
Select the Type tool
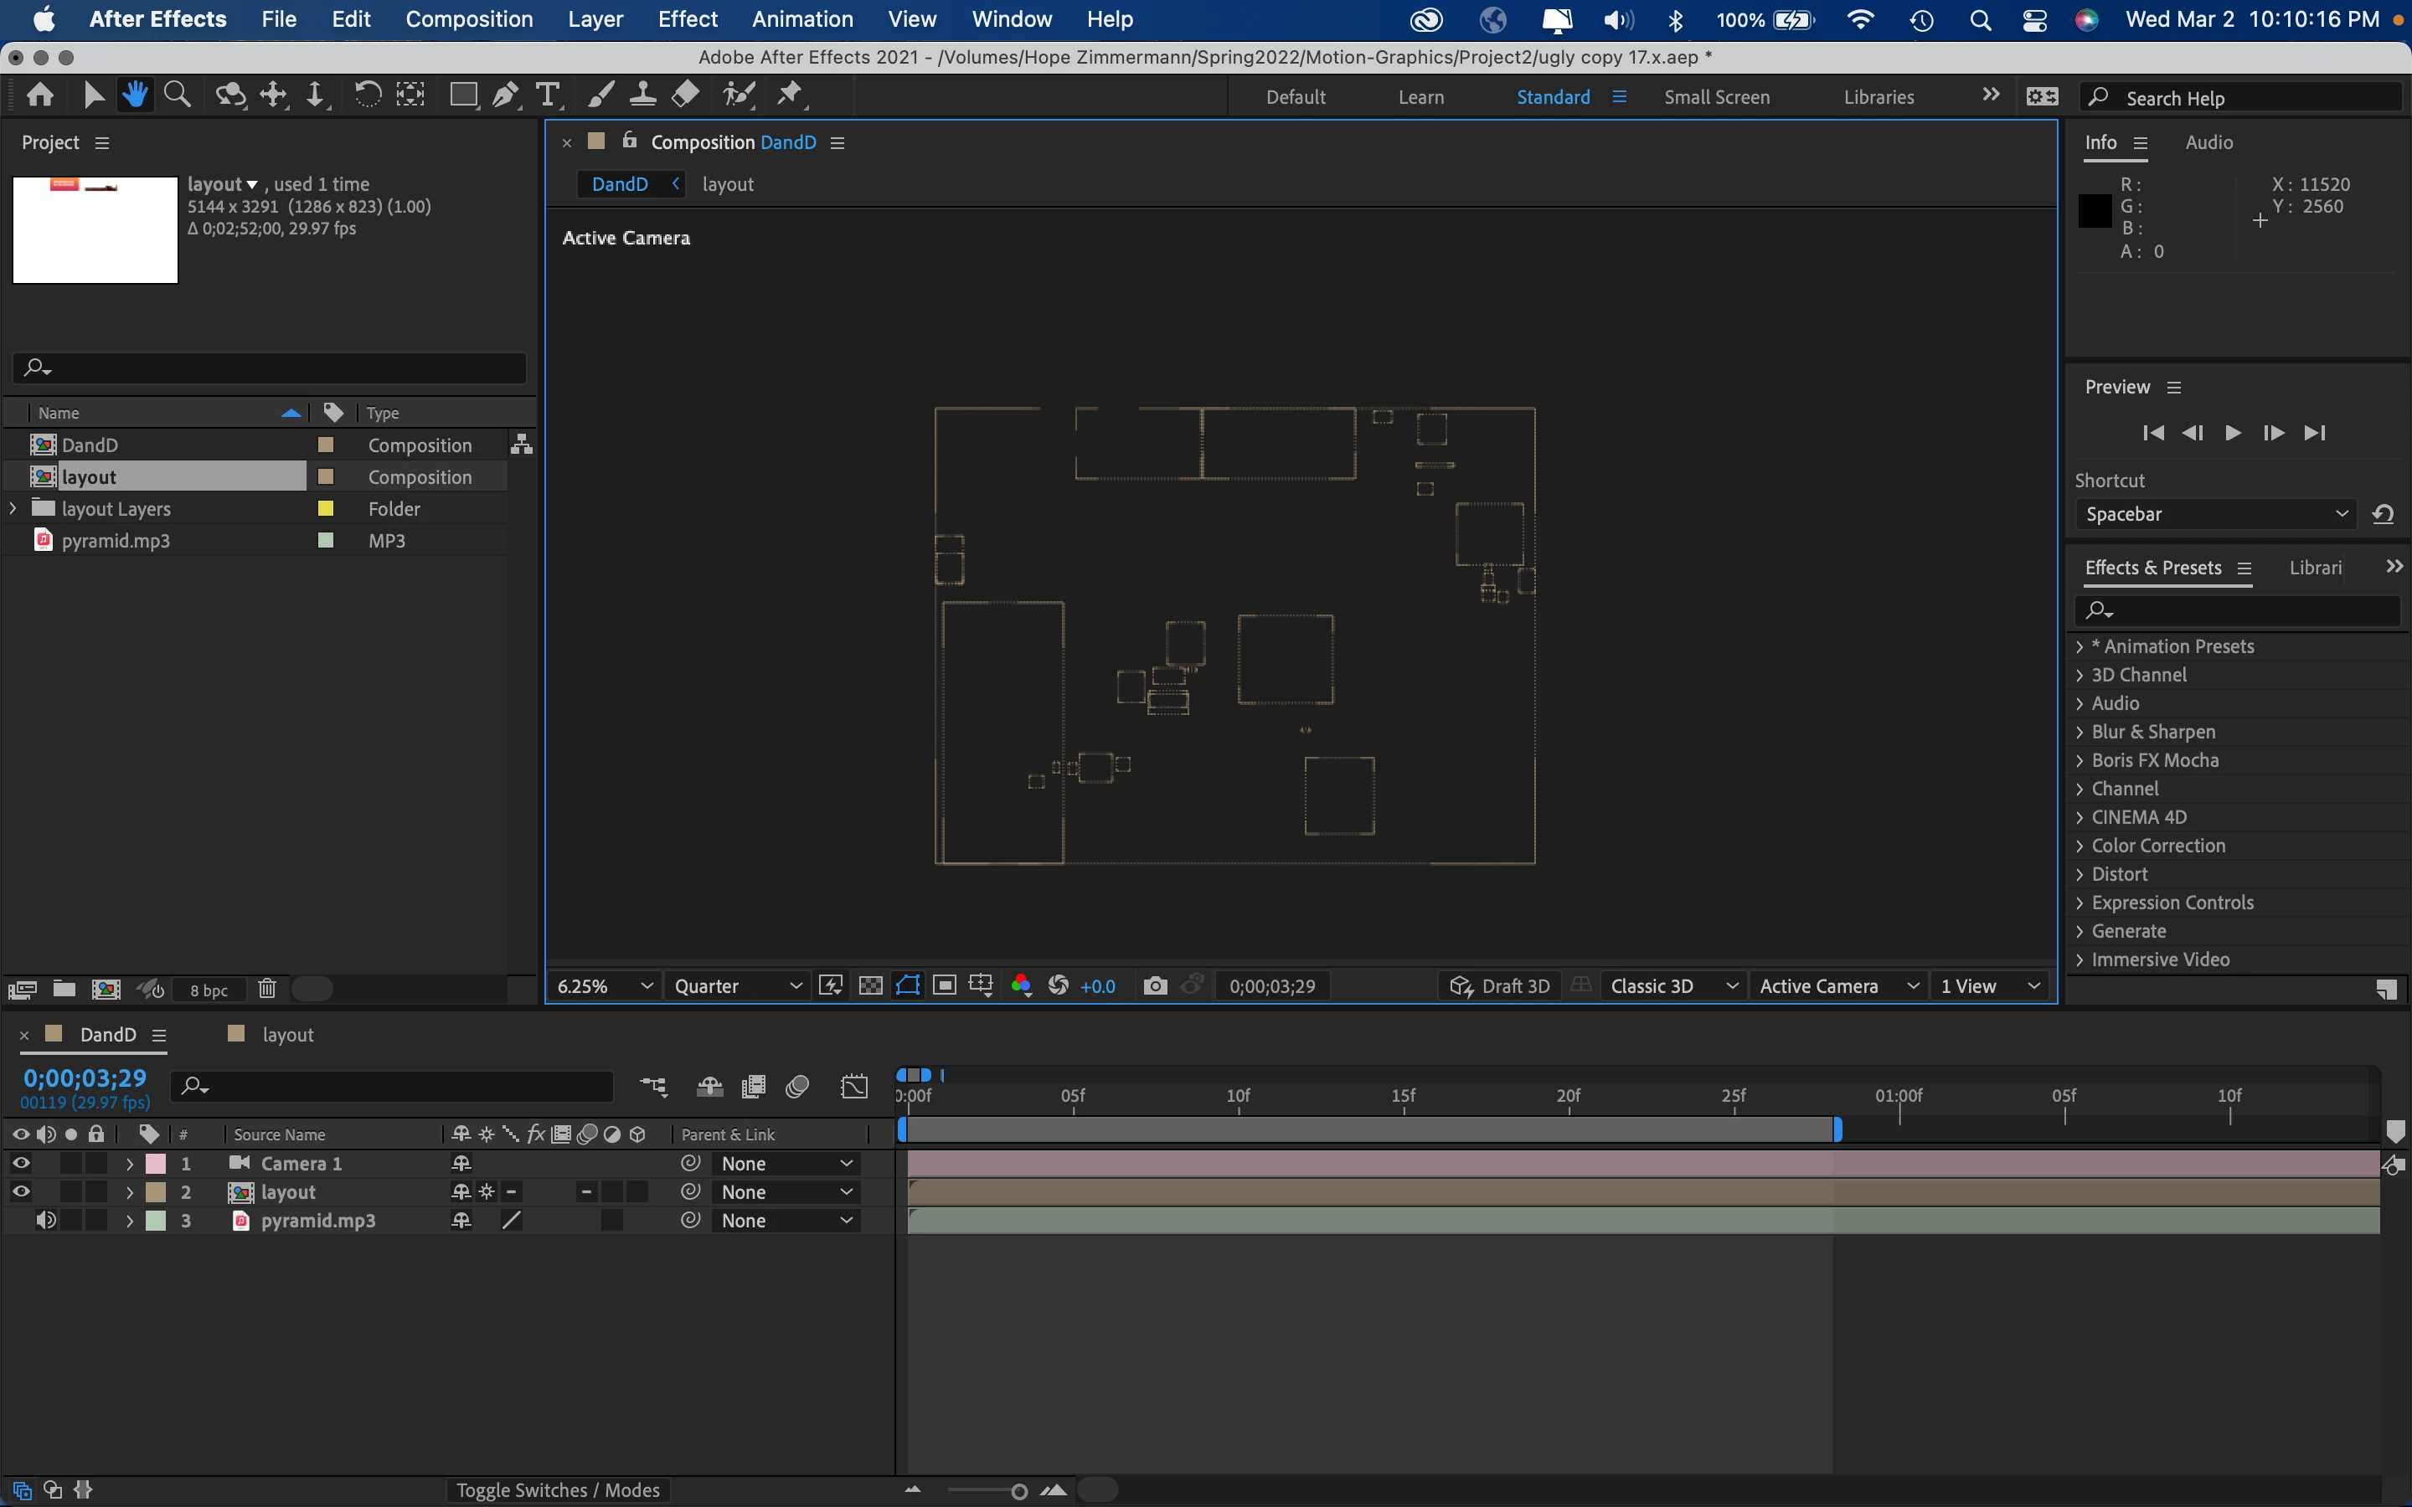(x=547, y=95)
